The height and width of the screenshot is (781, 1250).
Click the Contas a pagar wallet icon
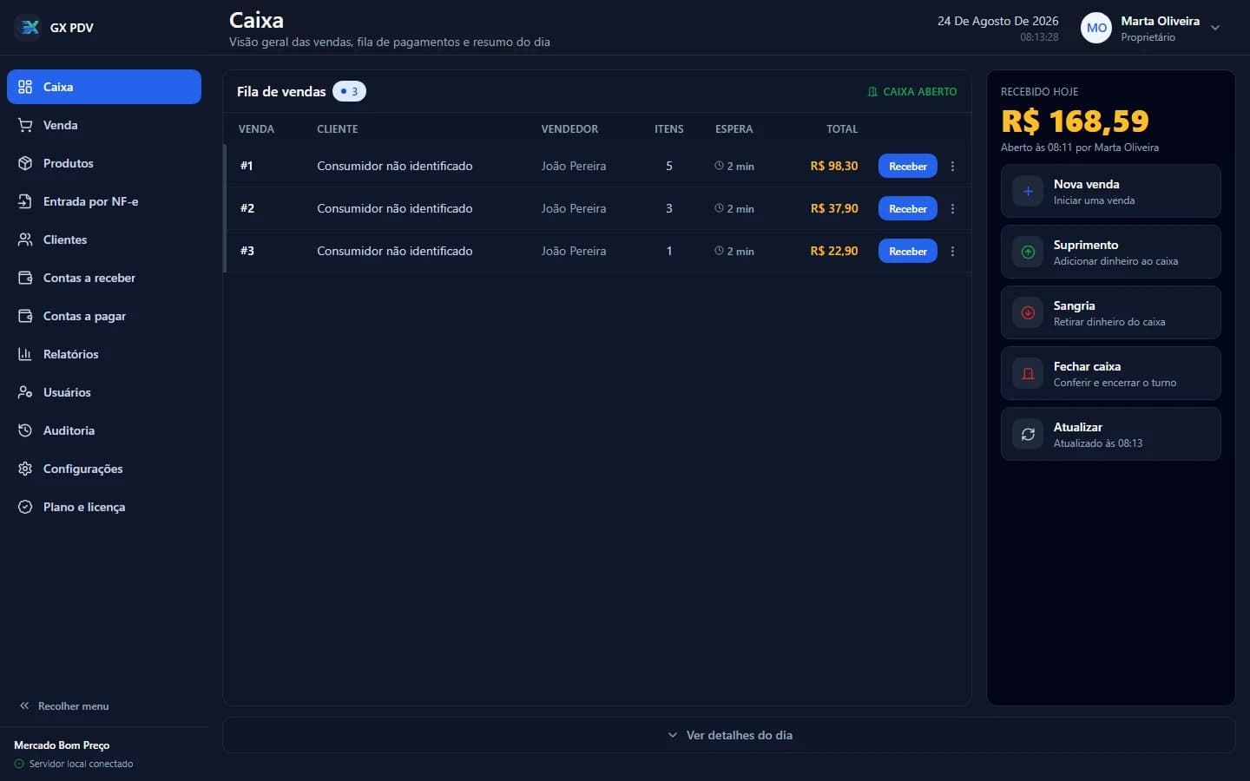click(x=25, y=316)
